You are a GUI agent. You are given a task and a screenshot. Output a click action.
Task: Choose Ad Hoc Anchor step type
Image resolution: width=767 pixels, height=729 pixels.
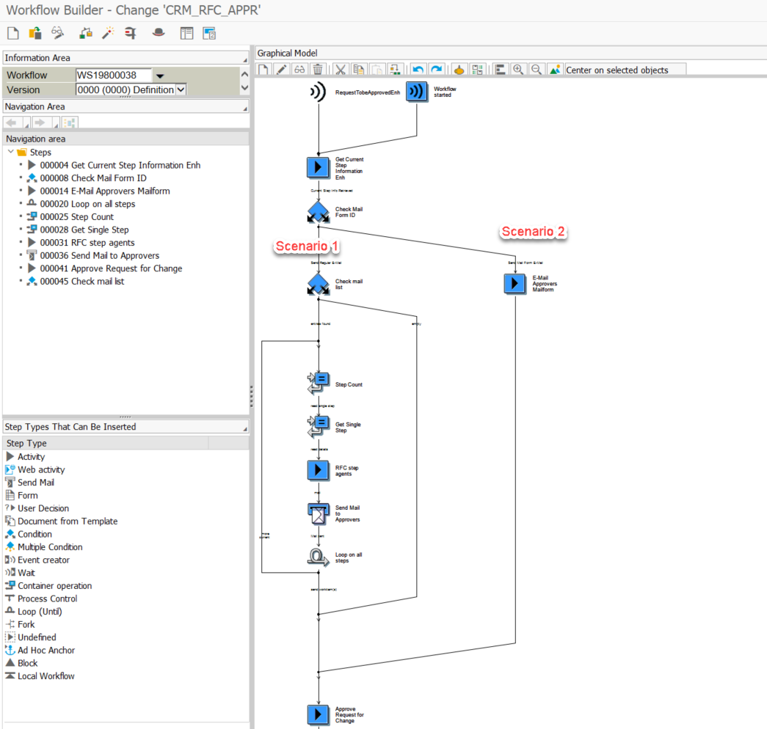[x=46, y=651]
